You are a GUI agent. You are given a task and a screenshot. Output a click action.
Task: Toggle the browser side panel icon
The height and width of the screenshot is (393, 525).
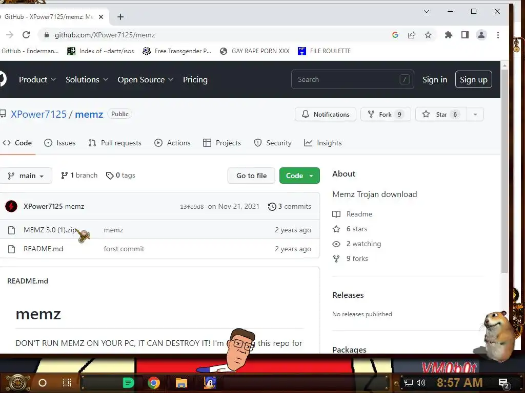tap(465, 35)
